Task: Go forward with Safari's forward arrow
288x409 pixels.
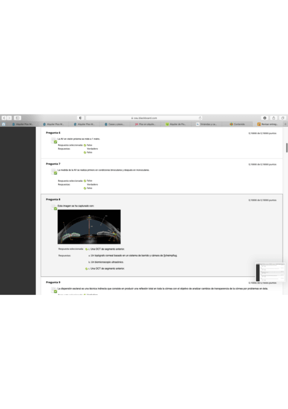Action: click(x=9, y=118)
